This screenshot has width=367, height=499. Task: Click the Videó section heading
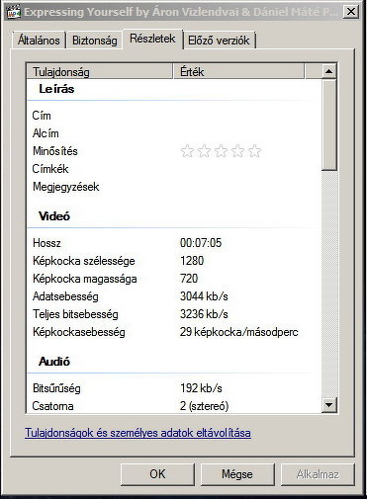(54, 216)
